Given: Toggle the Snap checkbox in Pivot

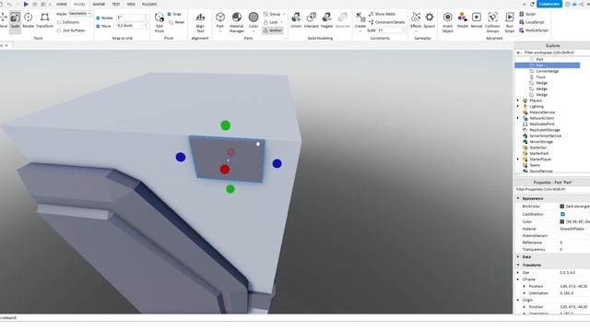Looking at the screenshot, I should 170,14.
